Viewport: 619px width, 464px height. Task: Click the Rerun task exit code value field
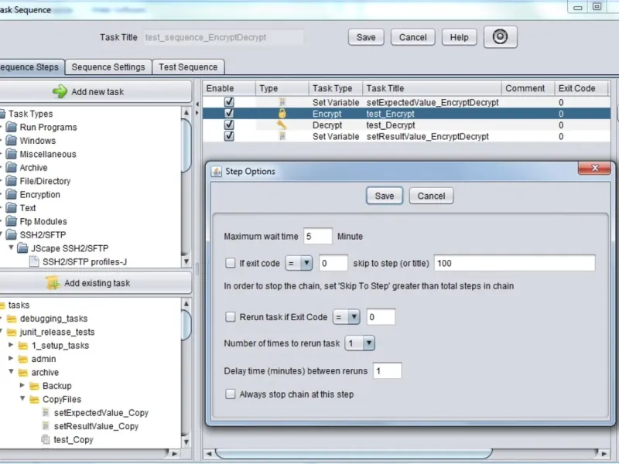pyautogui.click(x=381, y=317)
